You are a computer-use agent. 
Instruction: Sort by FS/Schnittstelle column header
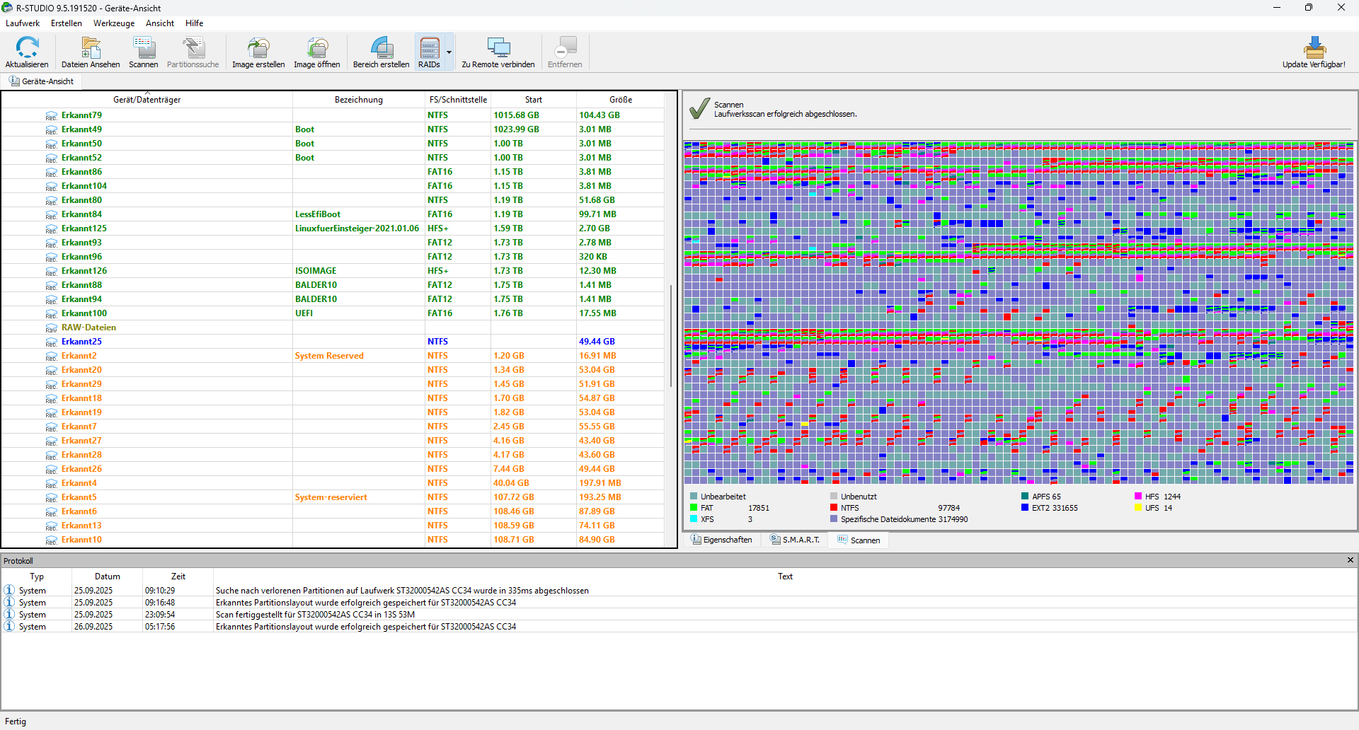point(458,100)
